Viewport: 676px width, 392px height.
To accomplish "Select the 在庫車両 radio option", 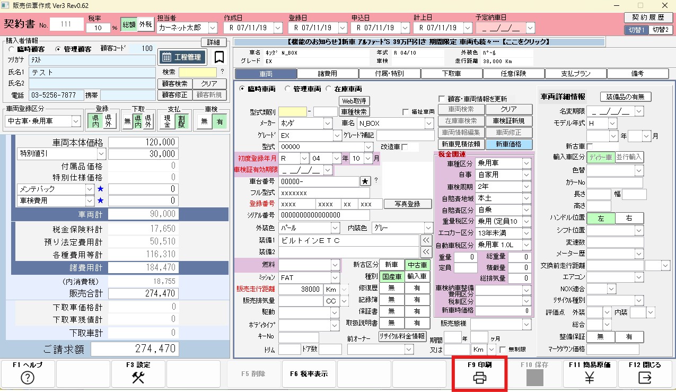I will click(329, 89).
